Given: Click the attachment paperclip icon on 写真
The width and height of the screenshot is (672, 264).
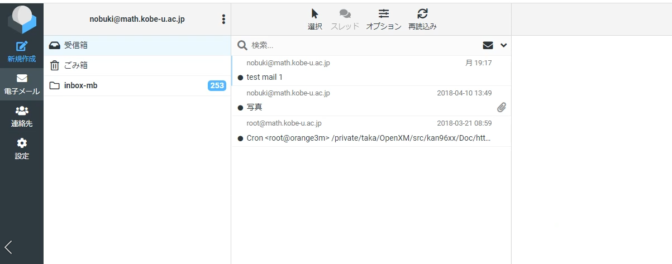Looking at the screenshot, I should coord(502,107).
